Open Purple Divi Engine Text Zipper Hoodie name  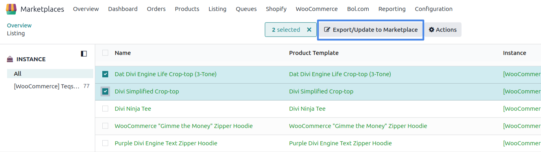pyautogui.click(x=166, y=143)
